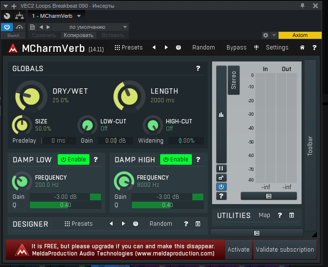Expand DESIGNER section with collapse icon
Image resolution: width=328 pixels, height=267 pixels.
coord(198,224)
